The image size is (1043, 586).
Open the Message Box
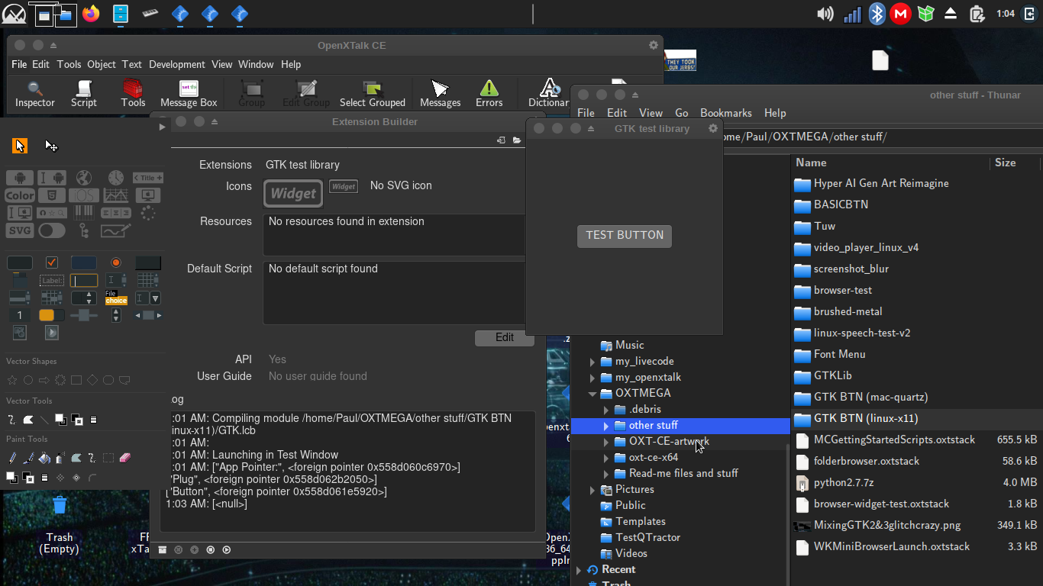pyautogui.click(x=189, y=94)
